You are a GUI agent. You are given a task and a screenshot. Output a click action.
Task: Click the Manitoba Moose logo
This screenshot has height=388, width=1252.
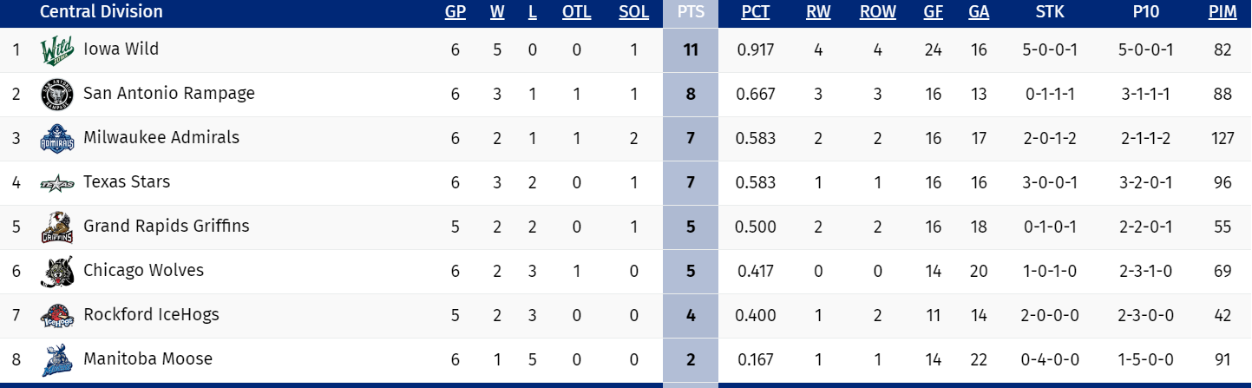52,360
